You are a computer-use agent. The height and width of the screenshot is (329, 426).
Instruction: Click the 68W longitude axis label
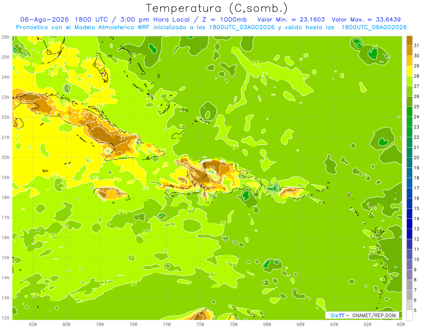267,324
